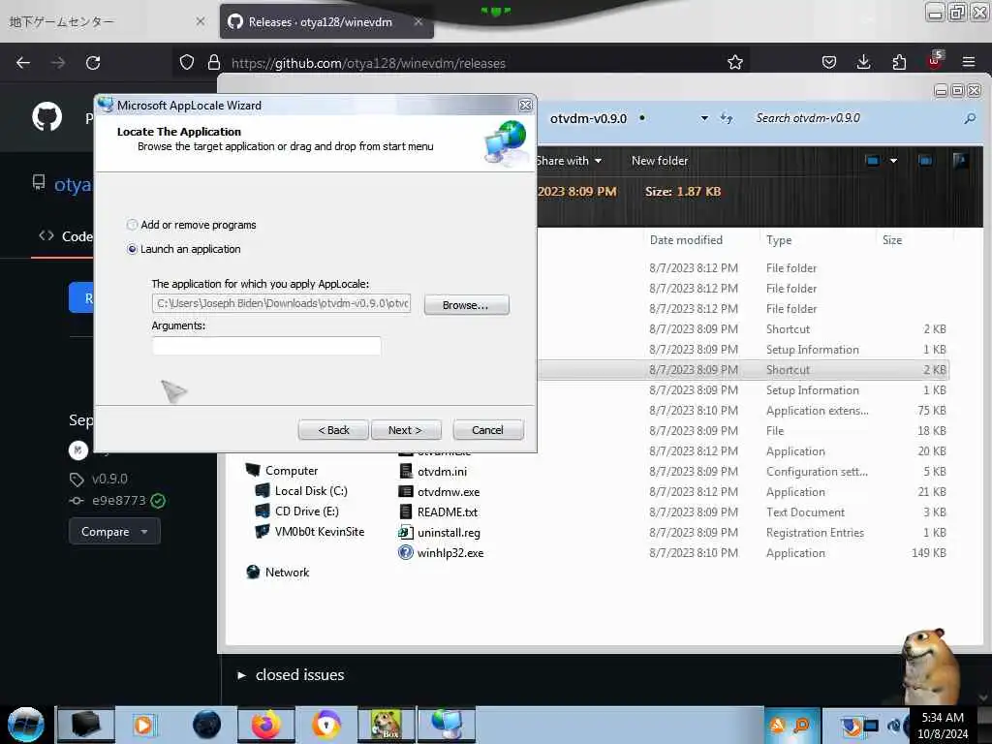Open the Code tab on the GitHub page
The height and width of the screenshot is (744, 992).
[x=65, y=236]
